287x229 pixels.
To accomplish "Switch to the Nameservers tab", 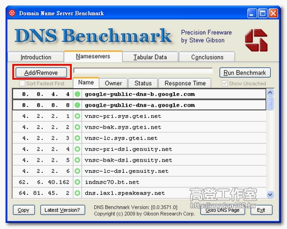I will (x=93, y=56).
